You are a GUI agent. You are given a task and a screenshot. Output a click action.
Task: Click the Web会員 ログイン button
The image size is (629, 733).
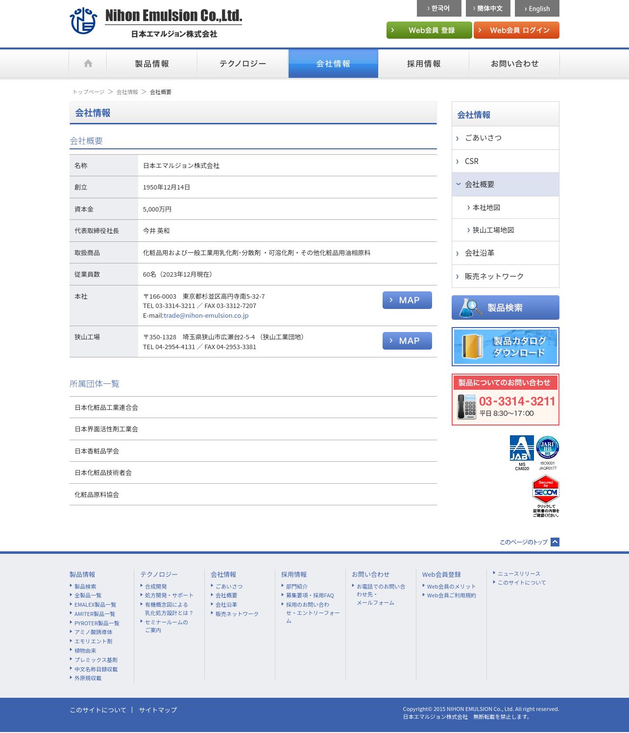[516, 30]
